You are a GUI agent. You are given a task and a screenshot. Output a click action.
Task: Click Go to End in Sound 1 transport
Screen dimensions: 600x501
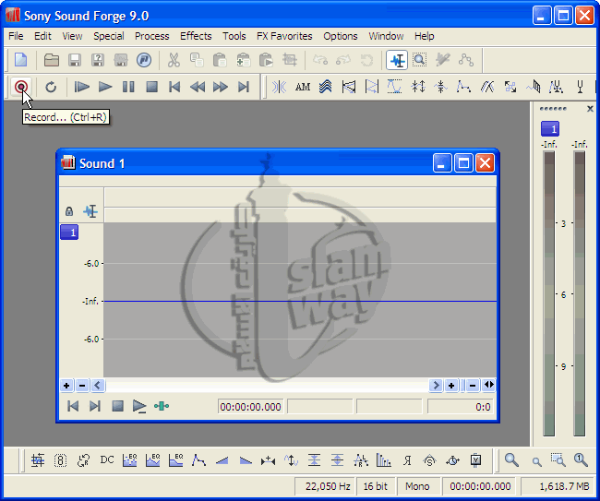pos(94,406)
